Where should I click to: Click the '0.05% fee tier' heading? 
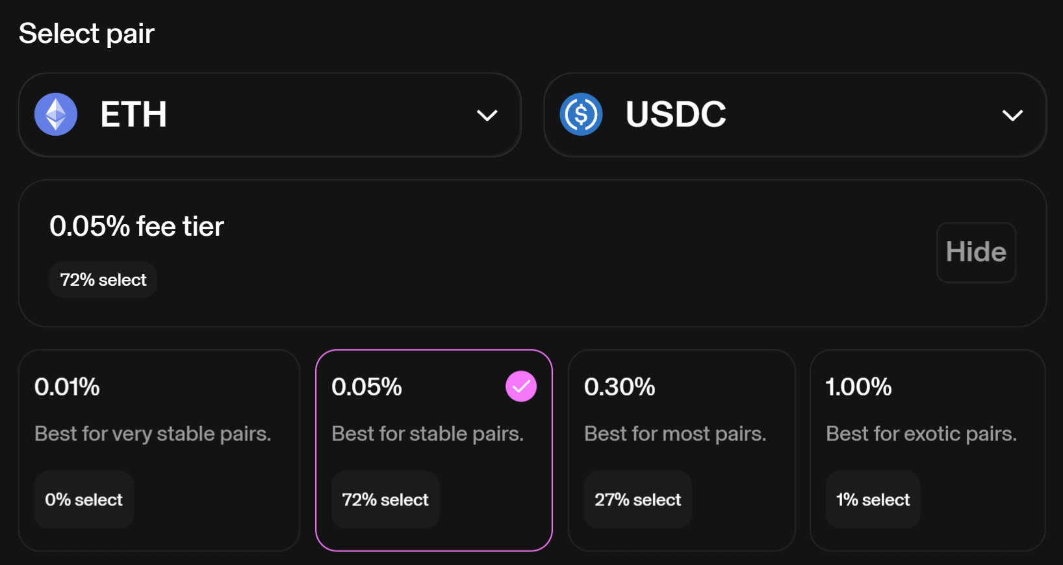[x=136, y=227]
